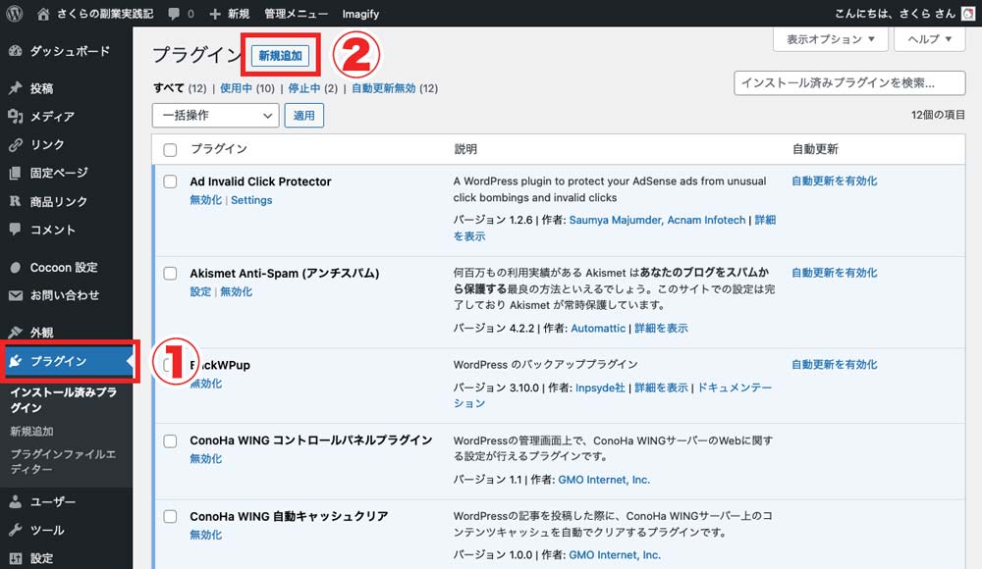Deactivate Ad Invalid Click Protector via 無効化
The height and width of the screenshot is (569, 982).
[206, 200]
